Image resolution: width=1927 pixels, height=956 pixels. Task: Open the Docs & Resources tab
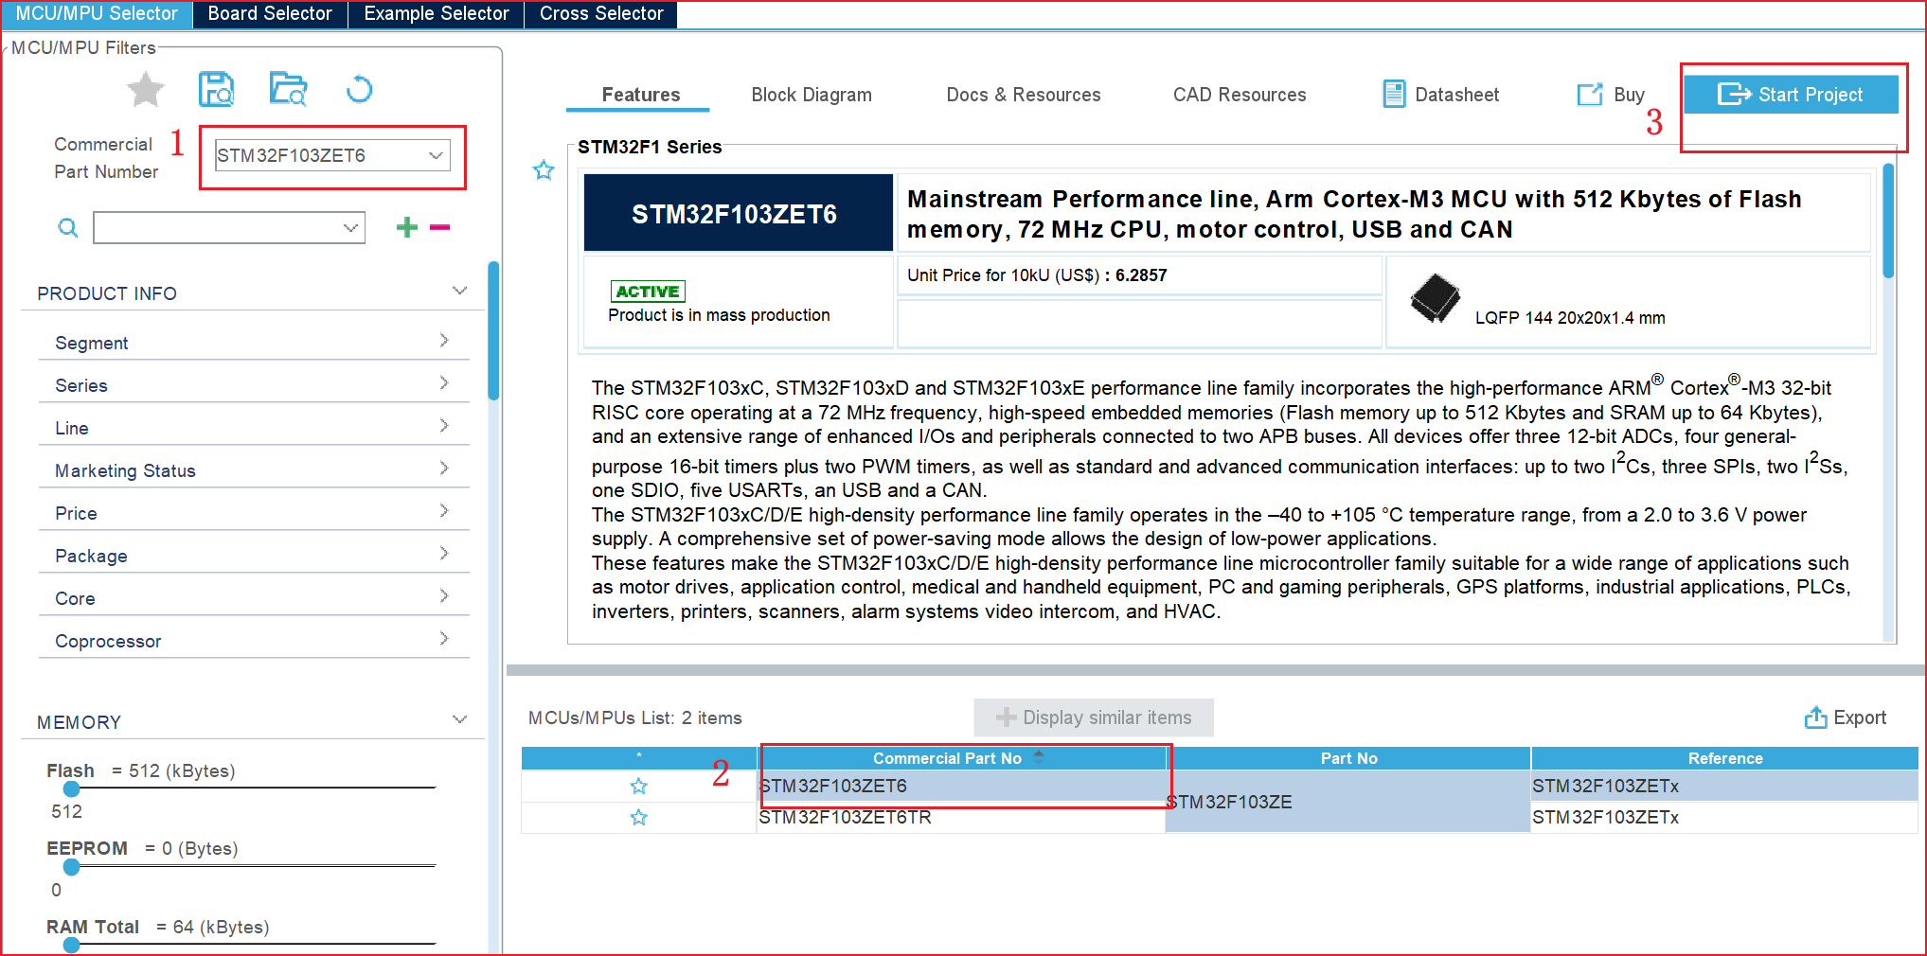coord(1024,95)
